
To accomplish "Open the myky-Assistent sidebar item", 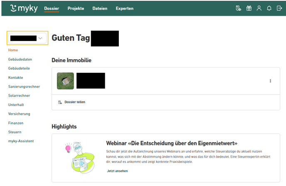I will tap(21, 141).
